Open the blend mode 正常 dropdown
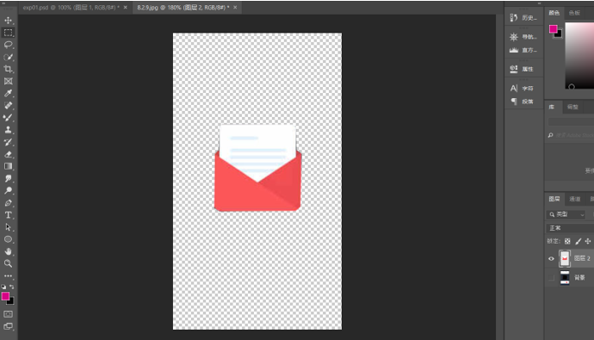This screenshot has width=594, height=340. (x=570, y=228)
